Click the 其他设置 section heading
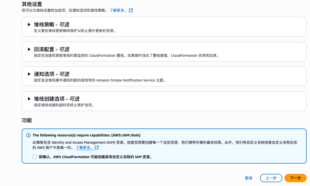Viewport: 310px width, 186px height. click(32, 4)
